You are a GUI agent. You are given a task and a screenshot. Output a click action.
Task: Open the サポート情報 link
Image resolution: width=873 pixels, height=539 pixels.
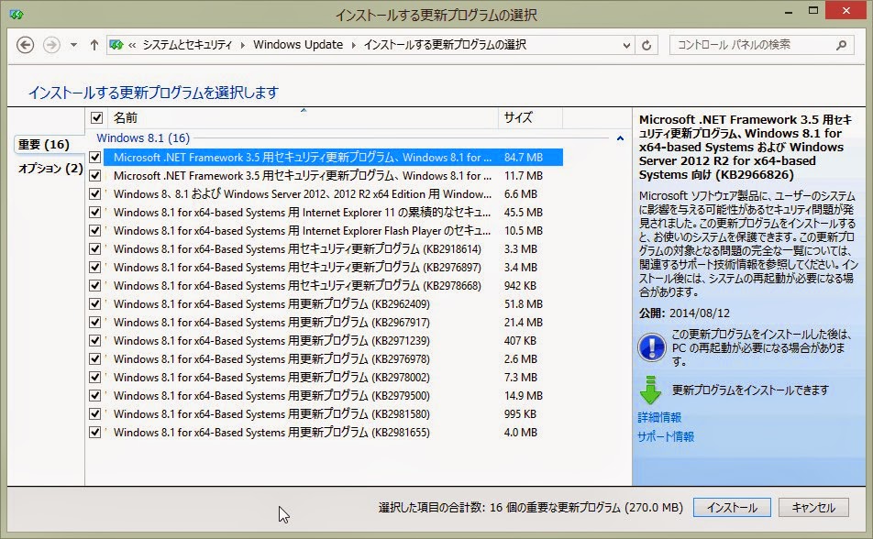click(666, 436)
